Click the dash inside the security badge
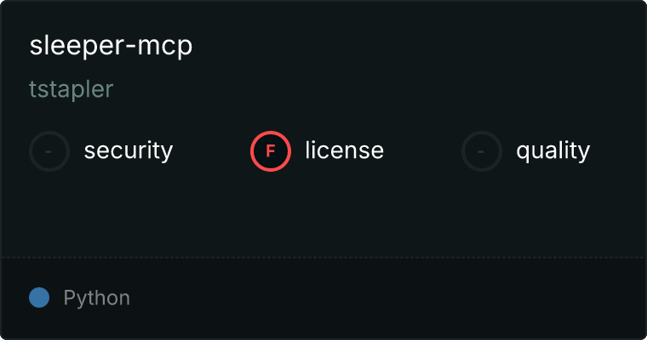This screenshot has width=647, height=340. tap(49, 152)
